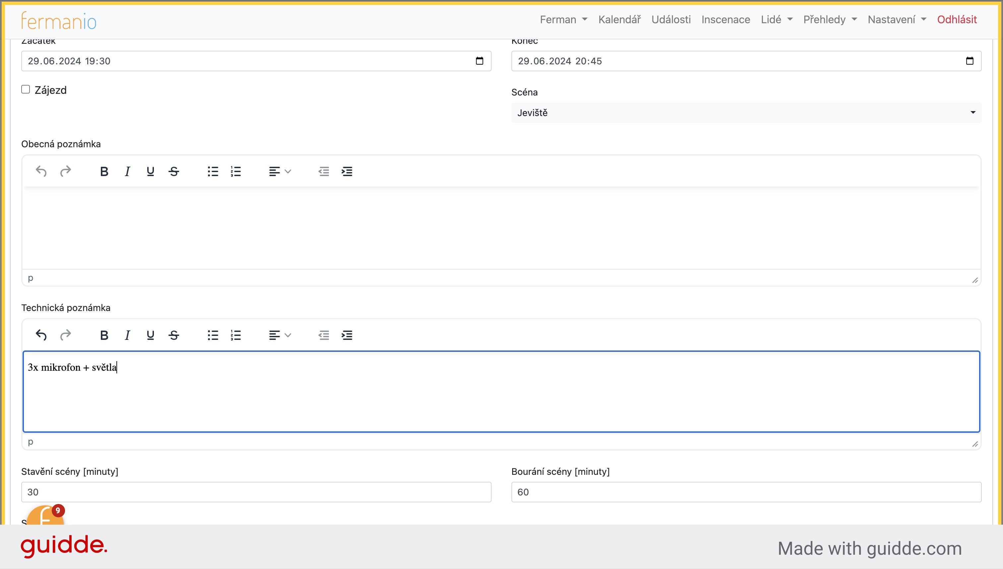Expand the Ferman menu
1003x569 pixels.
[563, 20]
